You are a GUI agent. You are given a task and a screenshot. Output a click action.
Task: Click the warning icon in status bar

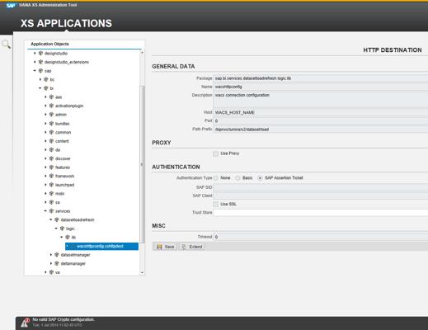(x=26, y=323)
